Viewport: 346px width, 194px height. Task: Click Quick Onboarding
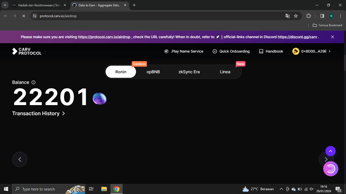click(x=231, y=51)
